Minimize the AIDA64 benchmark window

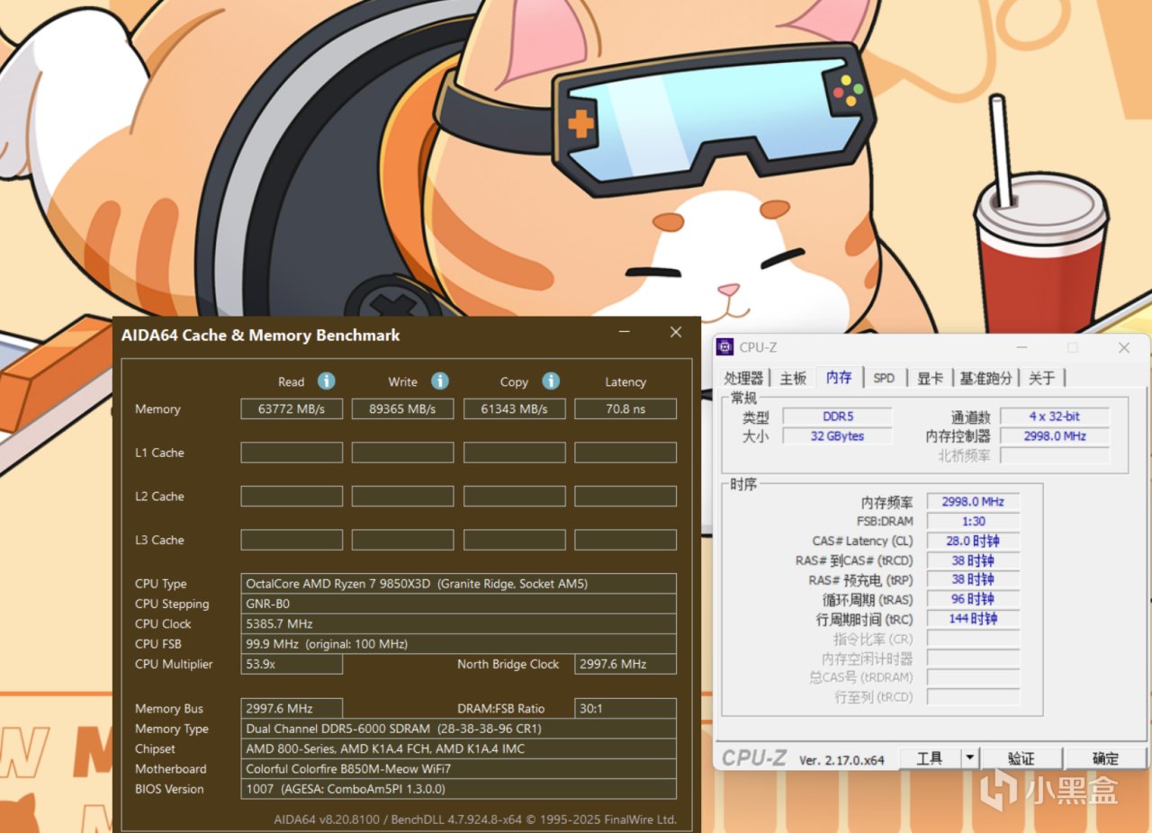tap(625, 333)
